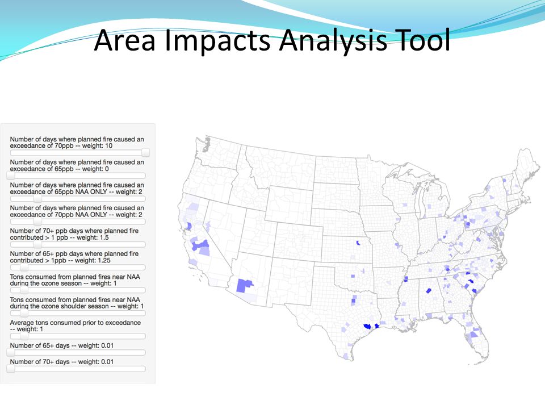Image resolution: width=545 pixels, height=409 pixels.
Task: Click label 'during the ozone season -- weight: 1'
Action: [63, 283]
